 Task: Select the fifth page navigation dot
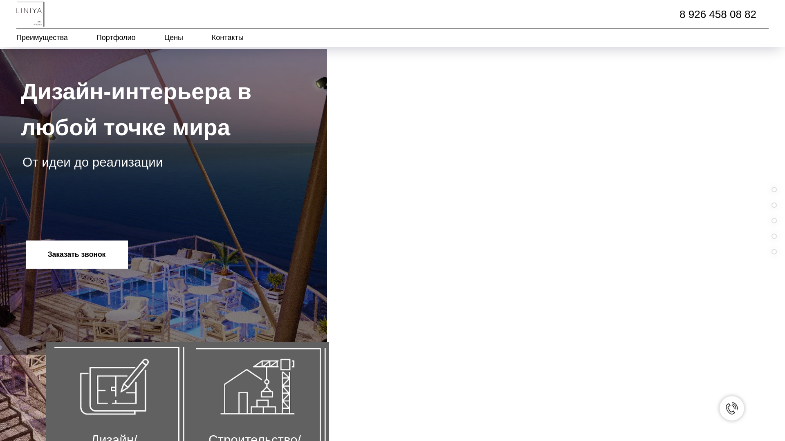click(x=774, y=252)
